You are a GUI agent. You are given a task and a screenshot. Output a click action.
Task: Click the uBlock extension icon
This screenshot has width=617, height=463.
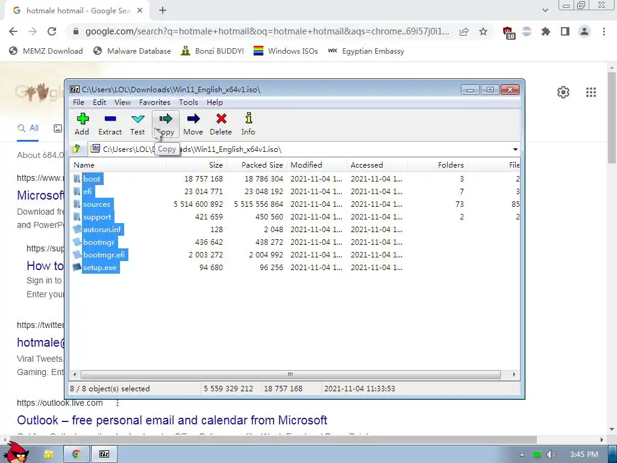click(508, 33)
